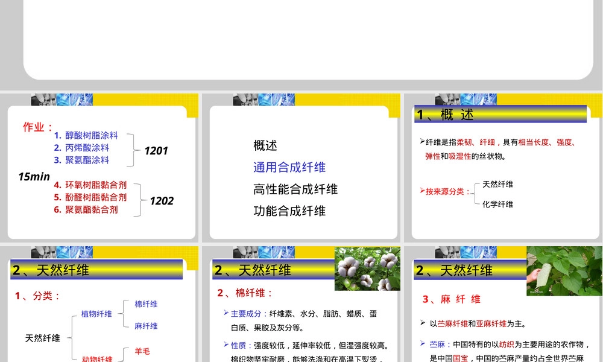Click the red 1、分类： heading
This screenshot has width=603, height=362.
point(37,296)
